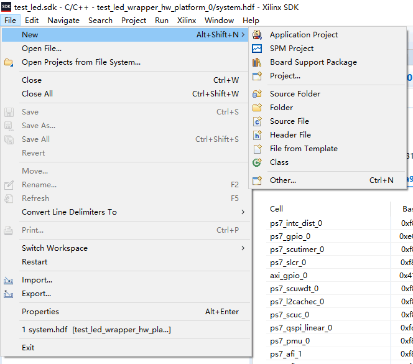Create a new Source File
Viewport: 413px width, 364px height.
(x=328, y=121)
